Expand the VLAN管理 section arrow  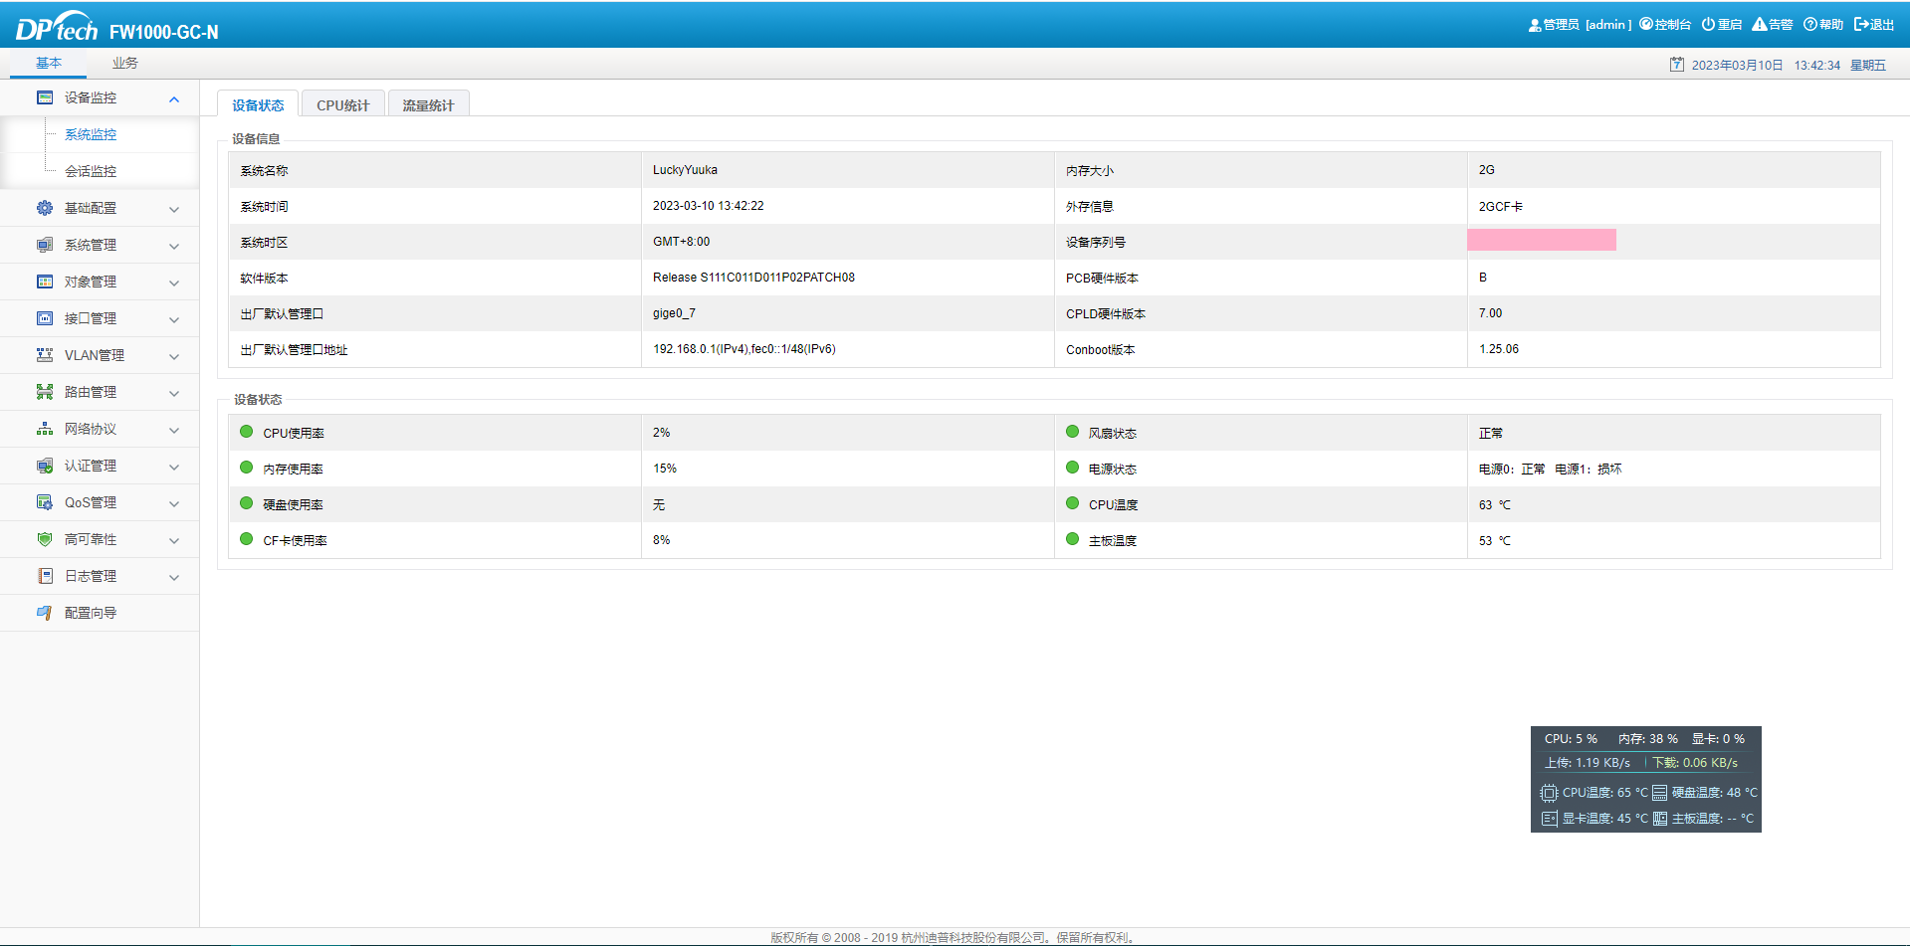(x=174, y=356)
